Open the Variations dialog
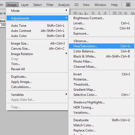Image resolution: width=135 pixels, height=135 pixels. click(x=102, y=113)
